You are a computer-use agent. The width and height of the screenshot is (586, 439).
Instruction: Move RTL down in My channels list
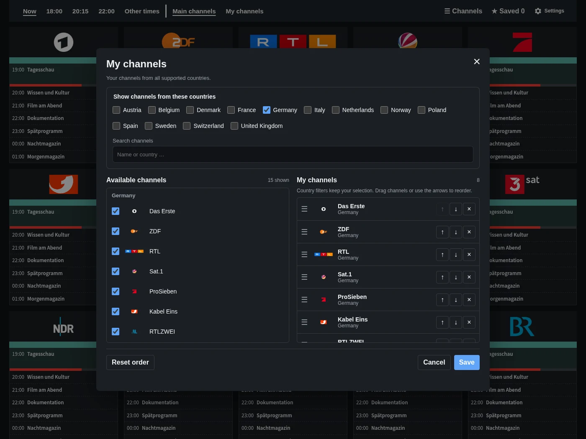tap(456, 255)
